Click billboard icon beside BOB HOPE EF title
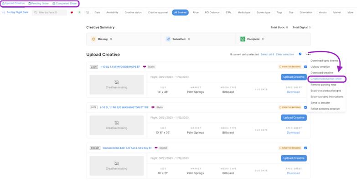357x182 pixels. [145, 67]
